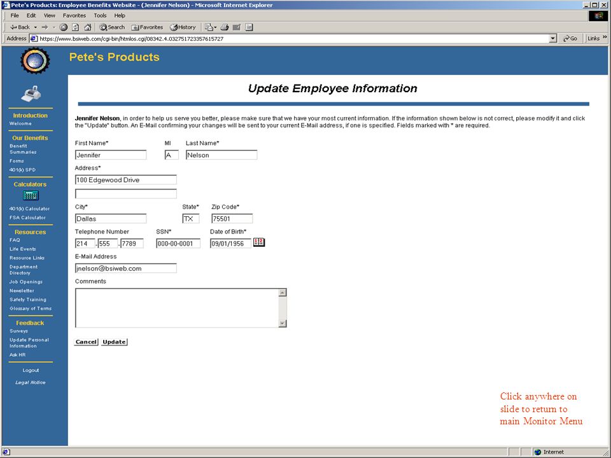Open the Back history dropdown arrow

pyautogui.click(x=36, y=27)
